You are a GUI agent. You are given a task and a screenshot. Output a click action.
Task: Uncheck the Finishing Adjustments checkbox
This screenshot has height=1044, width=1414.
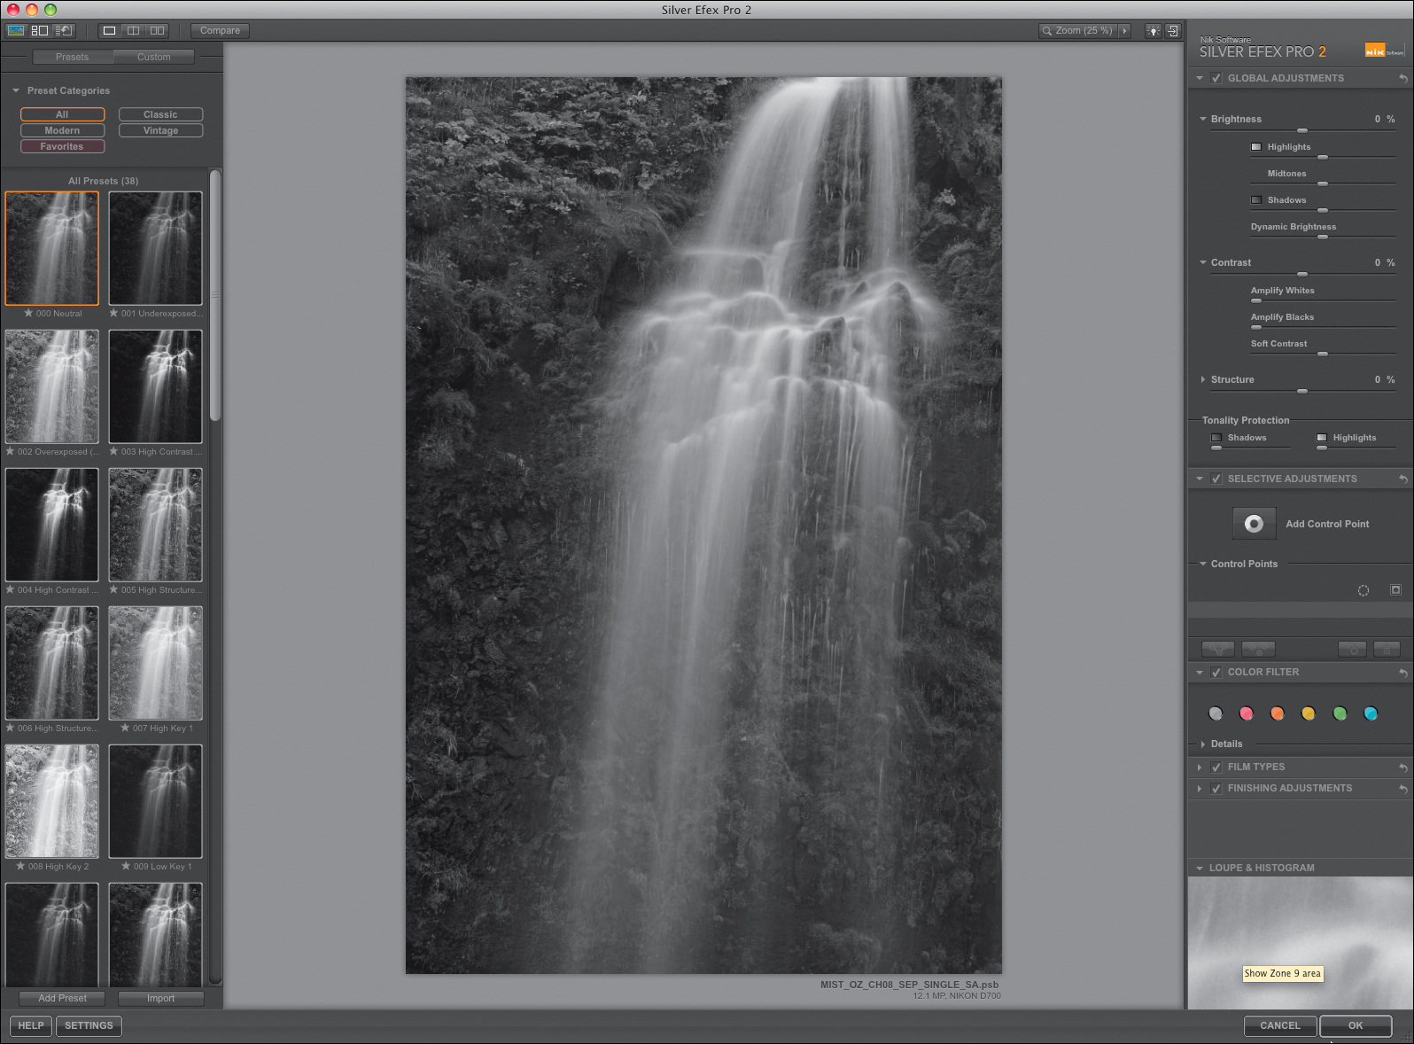coord(1216,789)
